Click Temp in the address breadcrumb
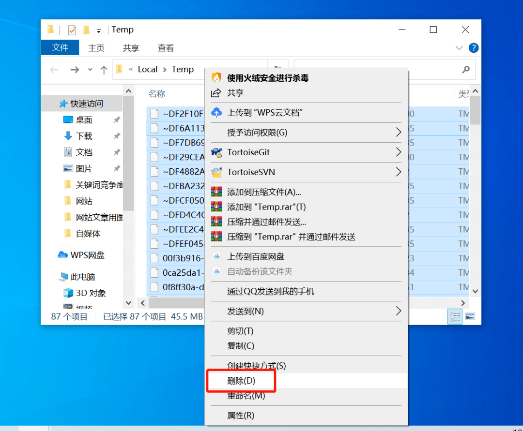 [x=183, y=69]
